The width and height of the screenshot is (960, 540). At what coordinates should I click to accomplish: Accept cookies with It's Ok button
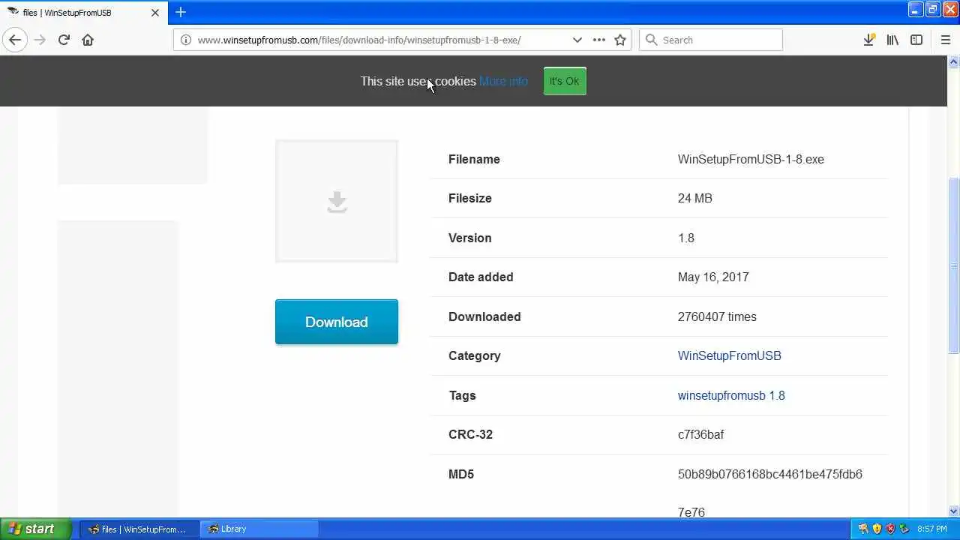[564, 81]
